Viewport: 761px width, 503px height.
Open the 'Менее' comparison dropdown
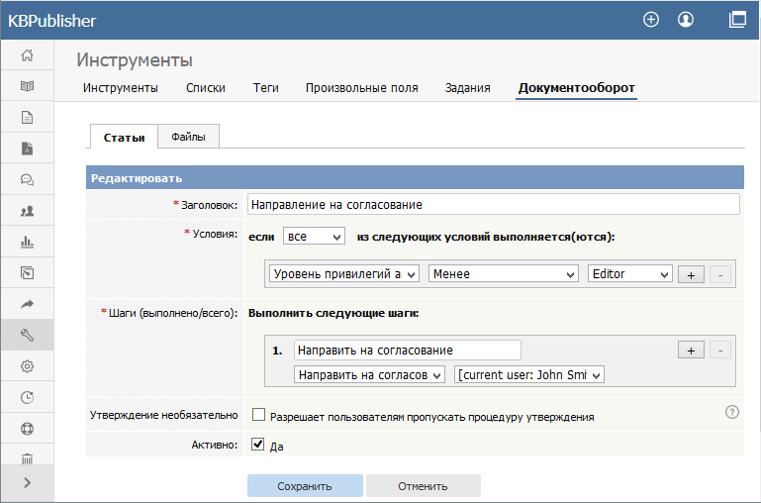pyautogui.click(x=504, y=273)
